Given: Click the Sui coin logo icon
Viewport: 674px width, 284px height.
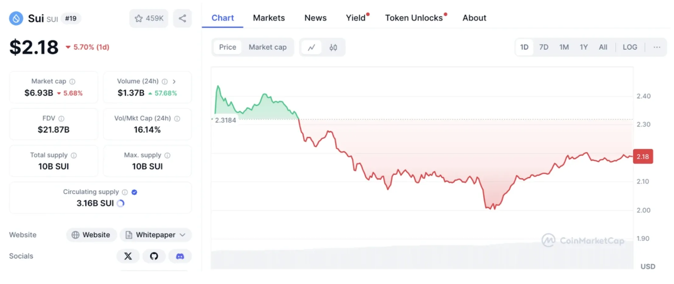Looking at the screenshot, I should click(x=16, y=18).
